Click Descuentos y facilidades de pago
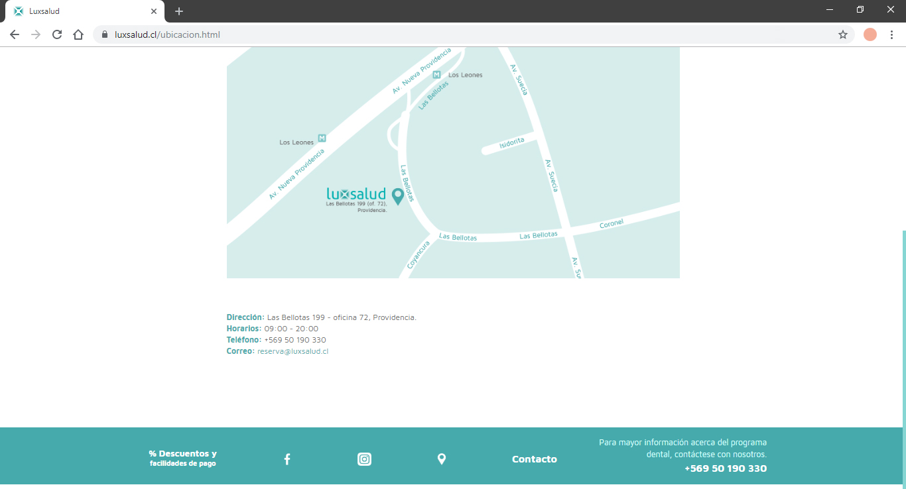906x489 pixels. click(182, 459)
